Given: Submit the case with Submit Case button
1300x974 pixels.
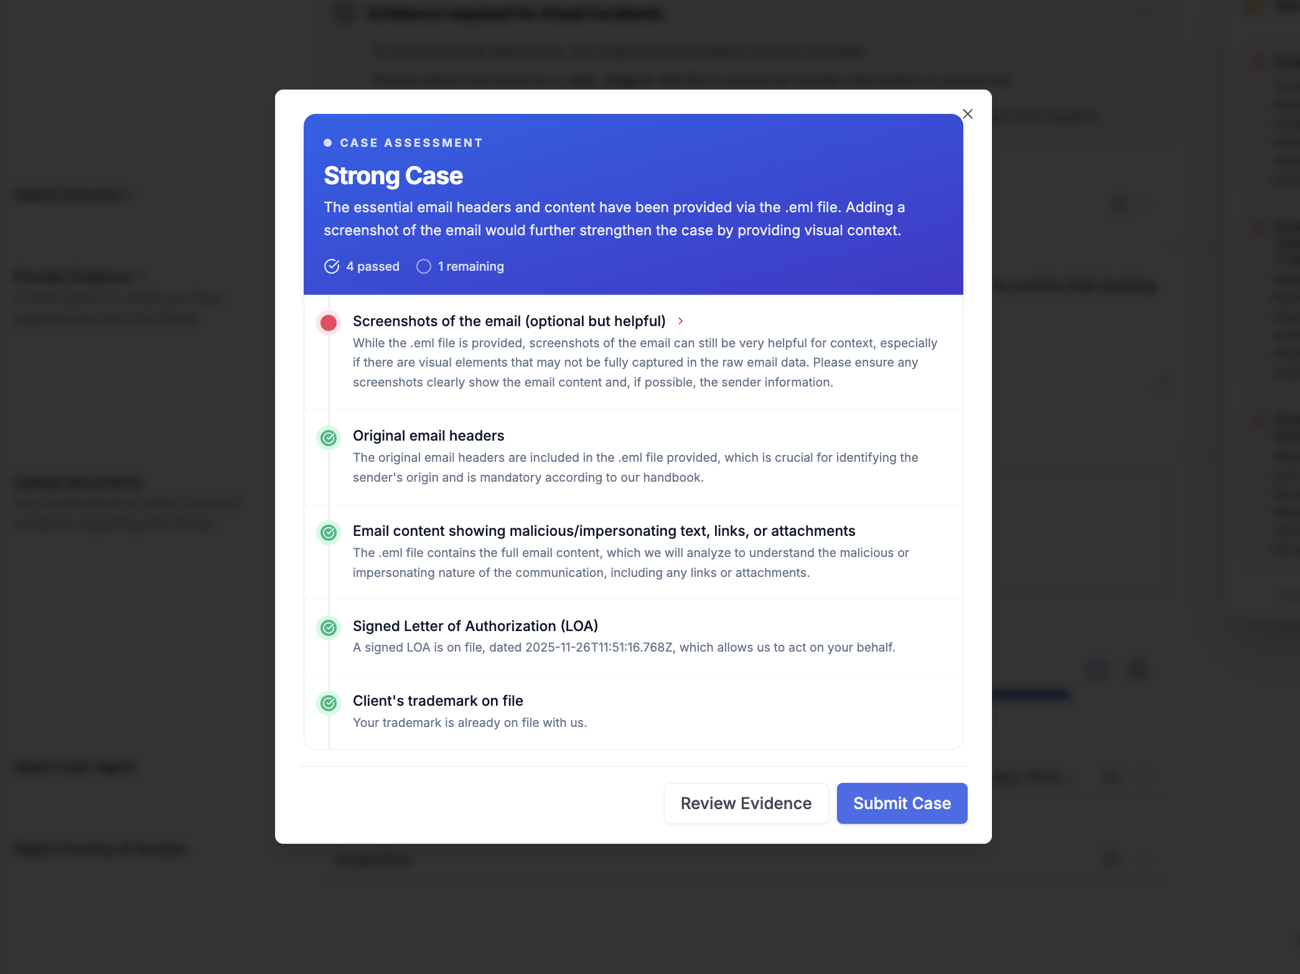Looking at the screenshot, I should [x=902, y=803].
